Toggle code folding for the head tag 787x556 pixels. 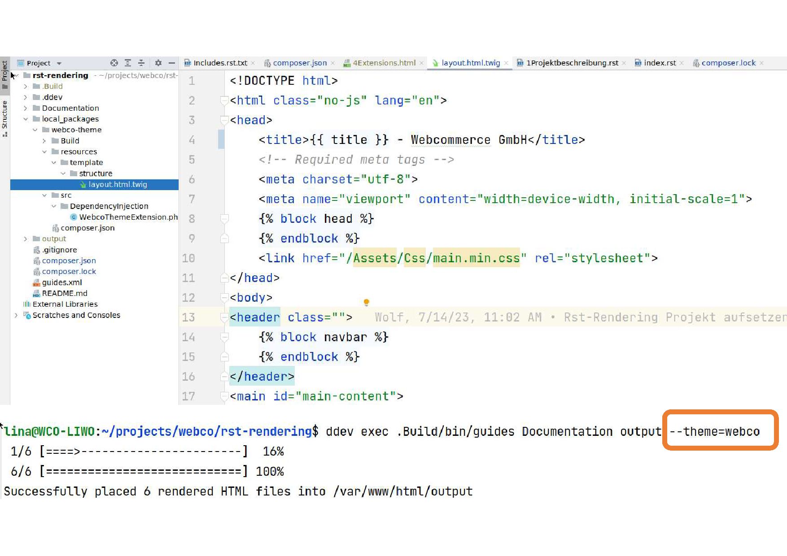pyautogui.click(x=224, y=120)
